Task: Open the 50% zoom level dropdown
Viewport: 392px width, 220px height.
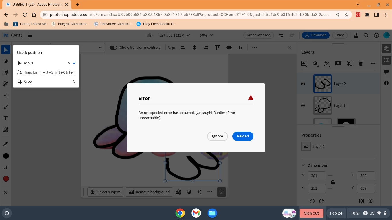Action: 206,35
